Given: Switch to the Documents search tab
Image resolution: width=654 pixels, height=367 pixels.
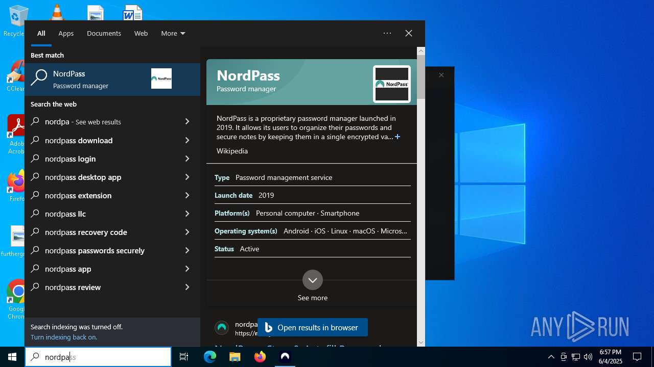Looking at the screenshot, I should coord(104,33).
